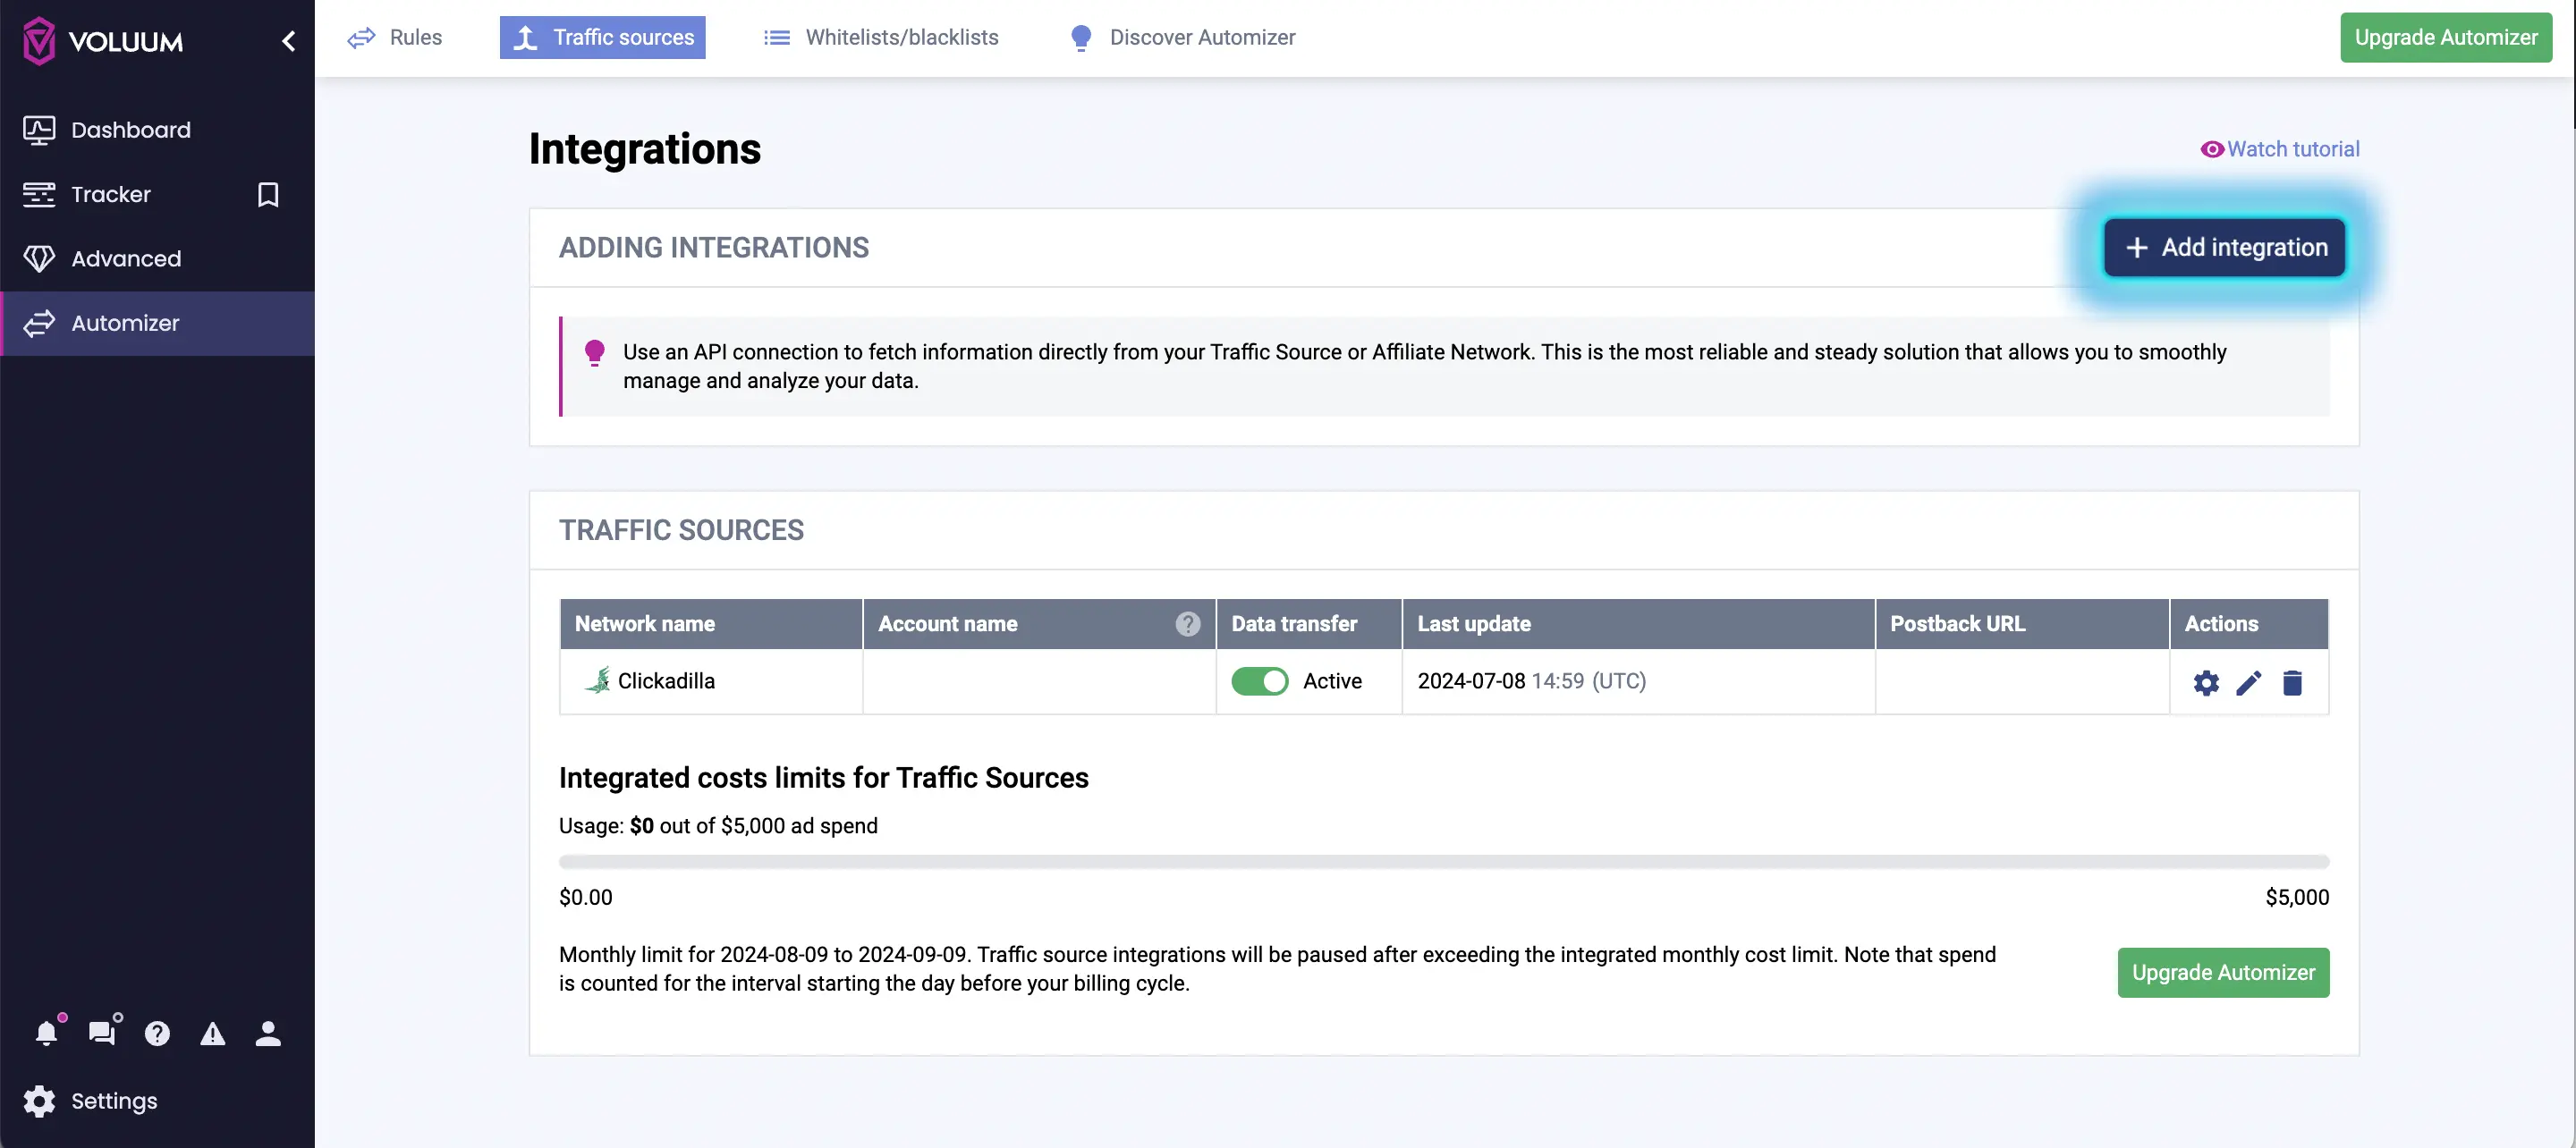Open the chat messages icon

coord(103,1034)
